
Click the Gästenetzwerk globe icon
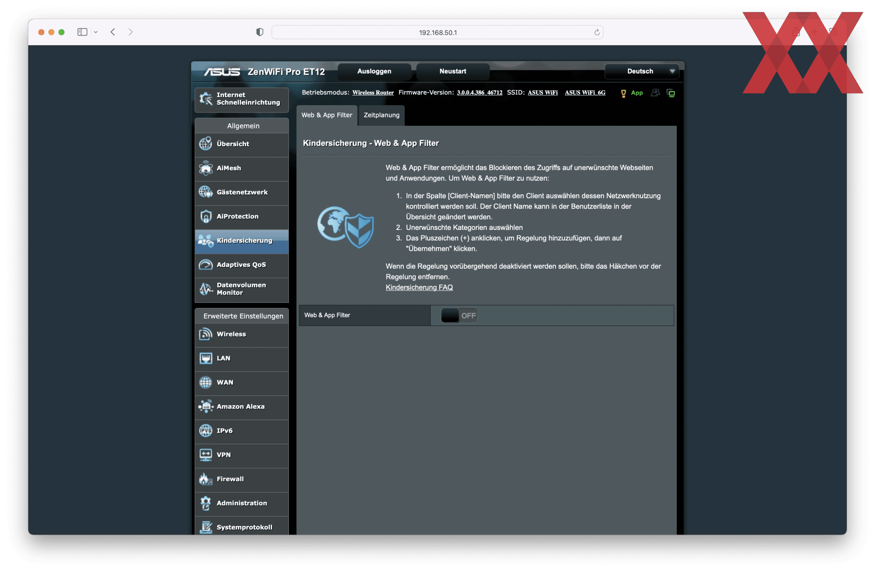click(x=206, y=192)
